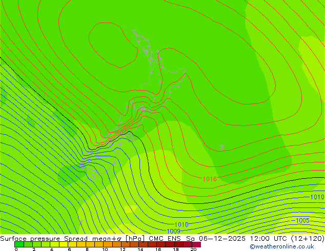This screenshot has height=251, width=325.
Task: Click the 'CMC ENS' model label
Action: 165,239
